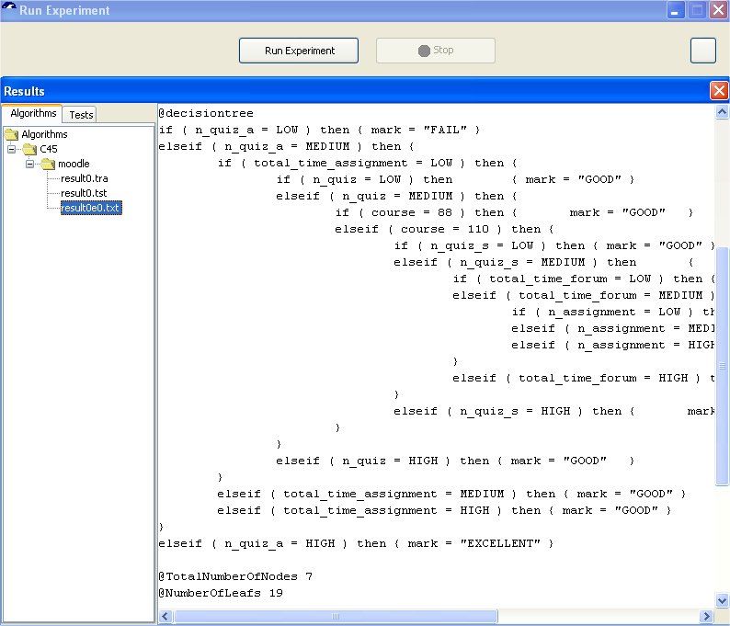Click the 'course = 110' condition line
Viewport: 730px width, 626px height.
pos(444,229)
